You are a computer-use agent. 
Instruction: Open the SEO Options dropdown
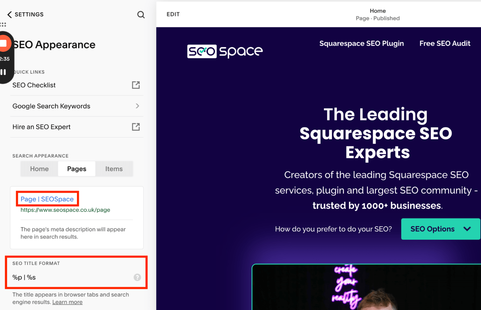pos(440,229)
